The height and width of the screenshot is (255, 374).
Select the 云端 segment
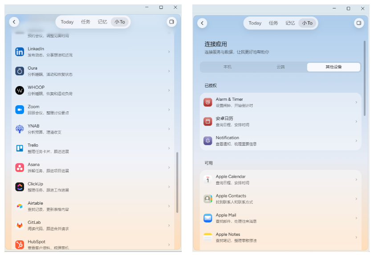[280, 67]
